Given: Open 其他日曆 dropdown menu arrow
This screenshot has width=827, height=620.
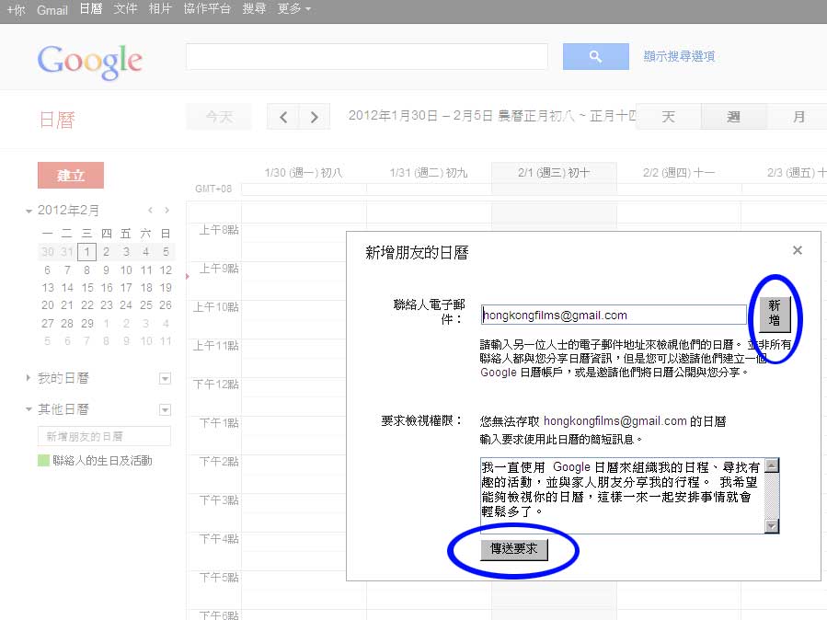Looking at the screenshot, I should pyautogui.click(x=165, y=409).
